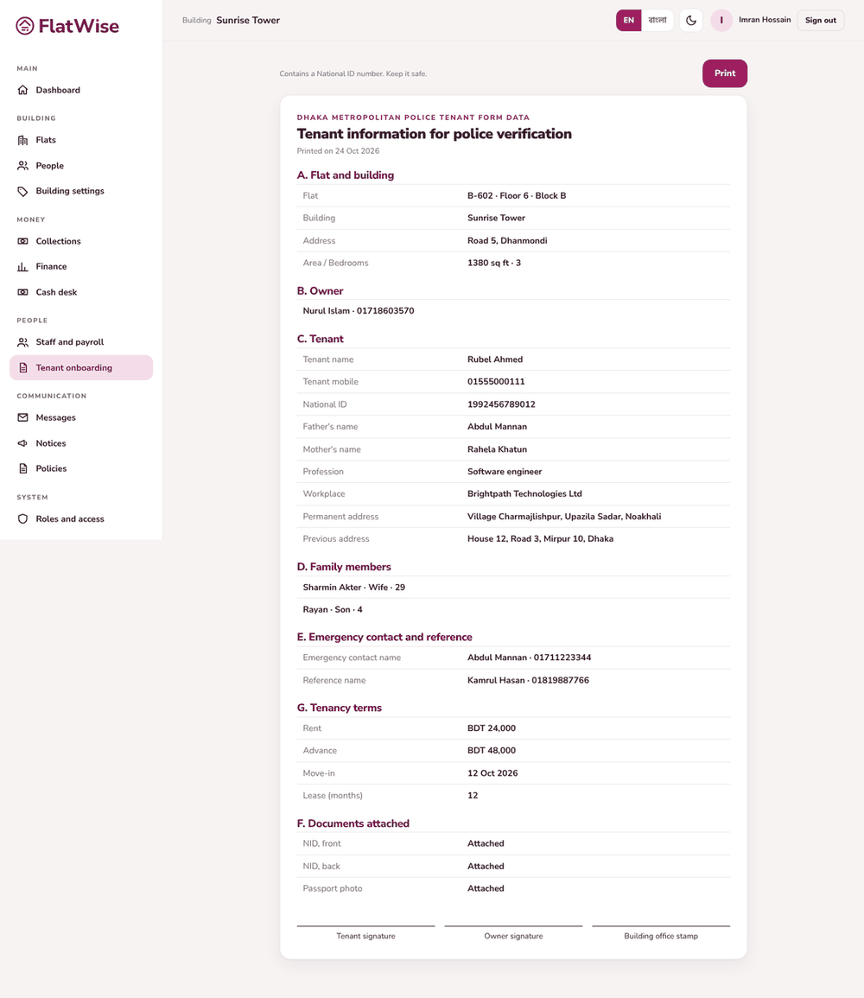Select Tenant onboarding menu item
Screen dimensions: 864x998
tap(81, 368)
